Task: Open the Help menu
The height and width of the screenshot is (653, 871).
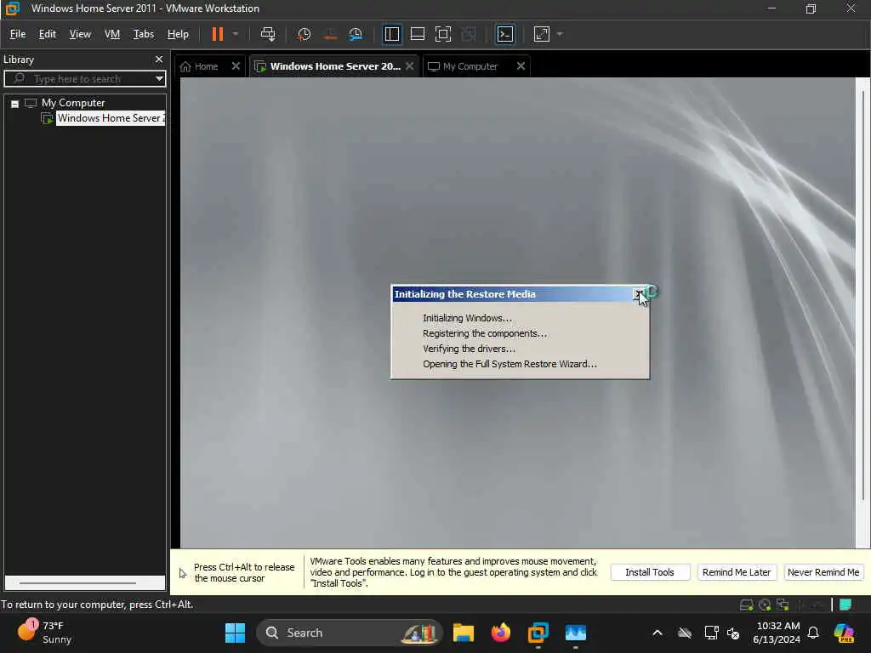Action: 178,34
